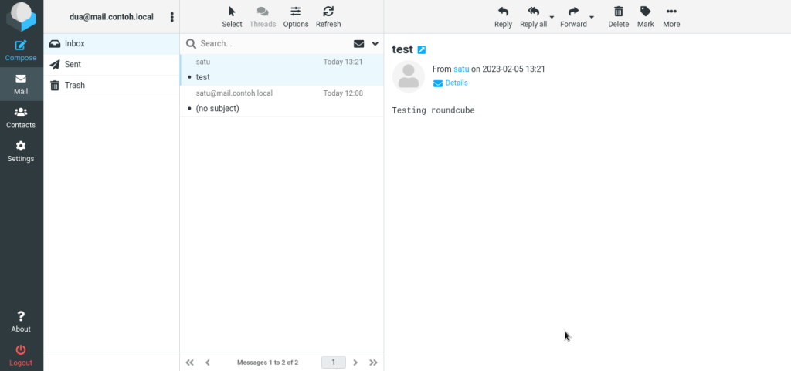This screenshot has height=371, width=791.
Task: Expand the search options chevron
Action: (375, 44)
